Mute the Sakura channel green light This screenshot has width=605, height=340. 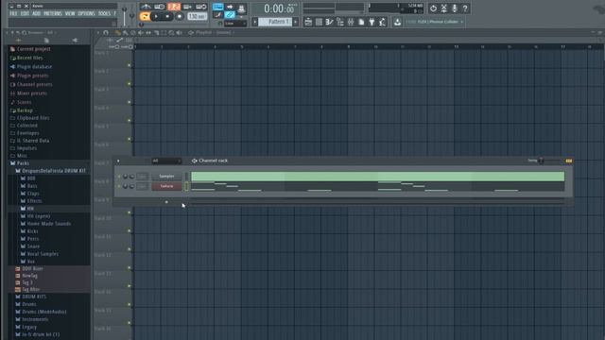[119, 186]
